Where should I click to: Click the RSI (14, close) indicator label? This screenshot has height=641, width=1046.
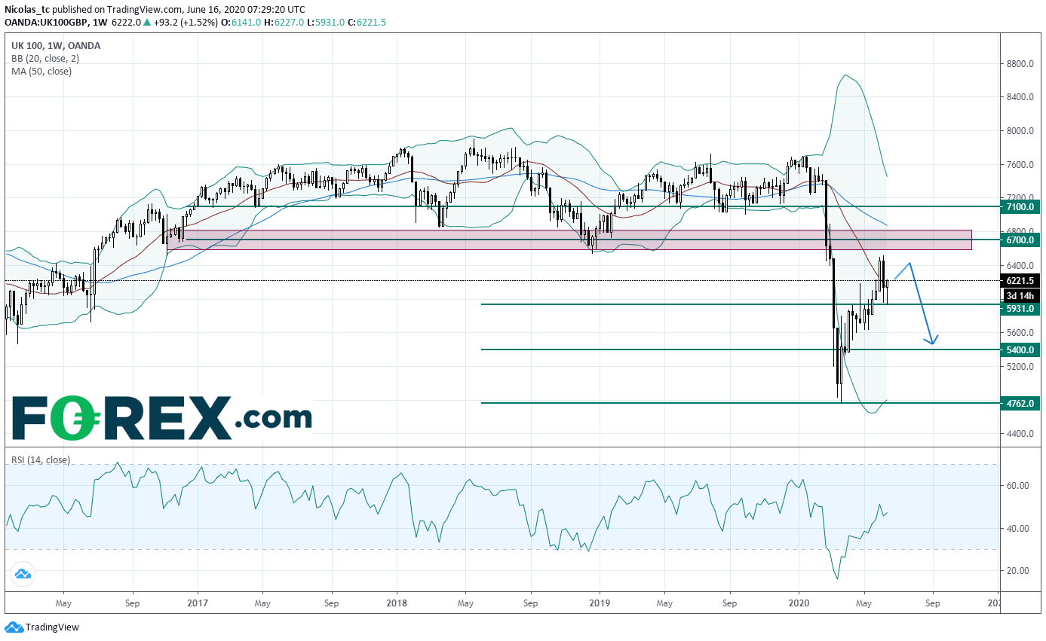pos(39,459)
